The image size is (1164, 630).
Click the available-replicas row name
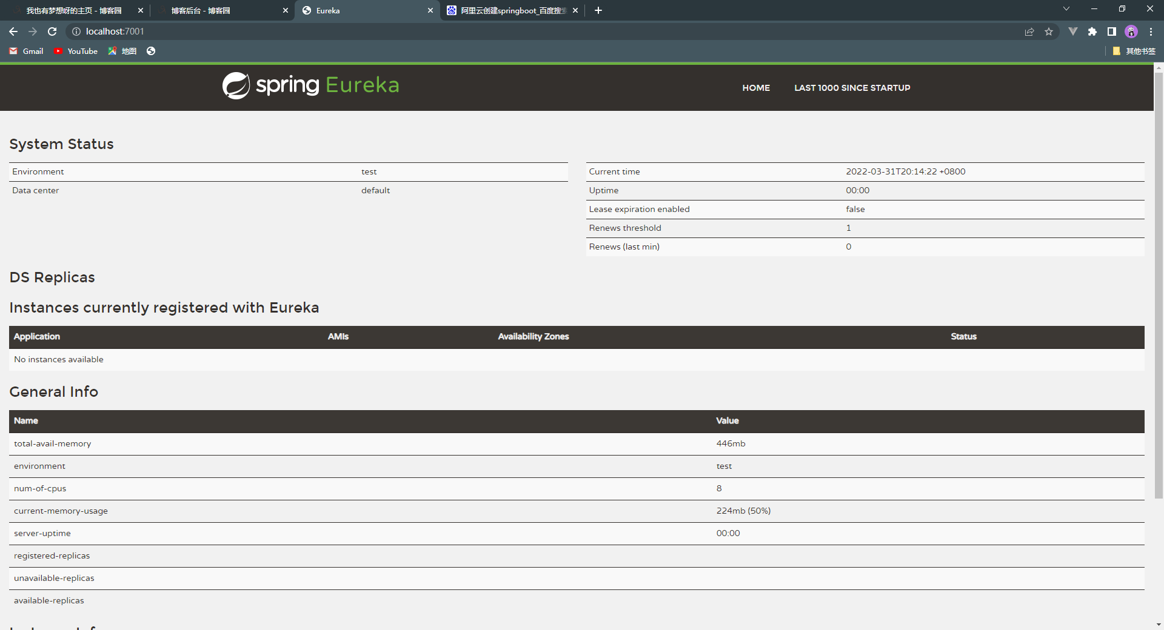tap(49, 601)
